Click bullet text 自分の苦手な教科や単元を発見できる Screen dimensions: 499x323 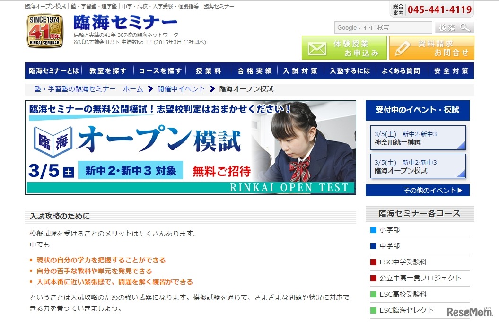coord(94,271)
